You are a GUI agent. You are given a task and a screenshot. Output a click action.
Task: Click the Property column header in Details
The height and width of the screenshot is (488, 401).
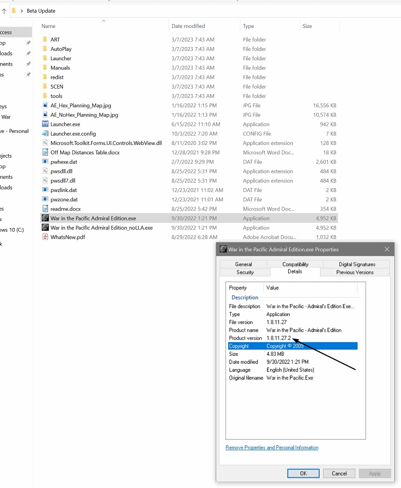245,288
